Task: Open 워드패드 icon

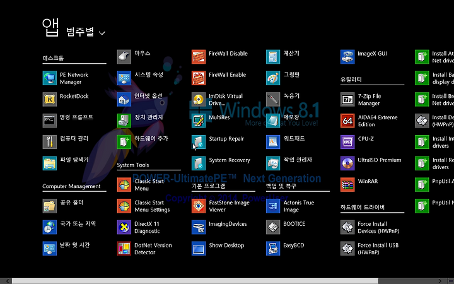Action: pyautogui.click(x=273, y=142)
